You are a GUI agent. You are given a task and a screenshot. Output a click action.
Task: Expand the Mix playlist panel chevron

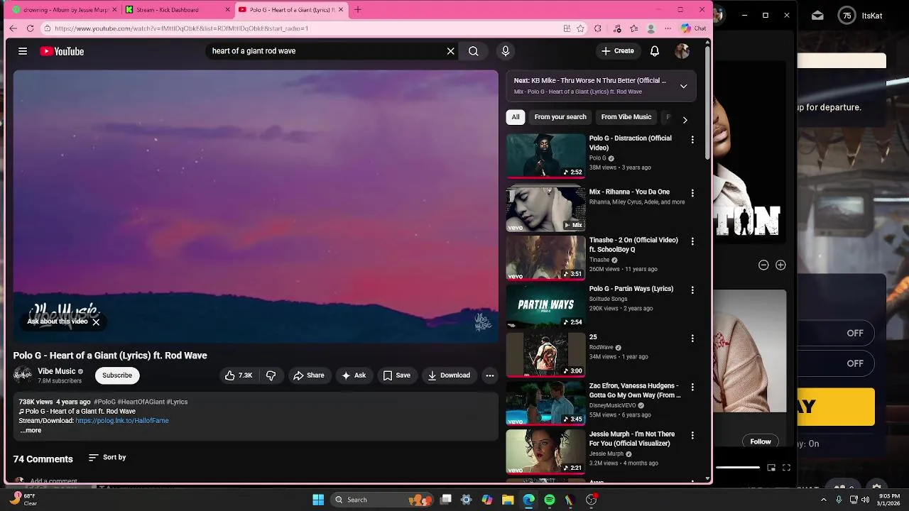click(683, 86)
